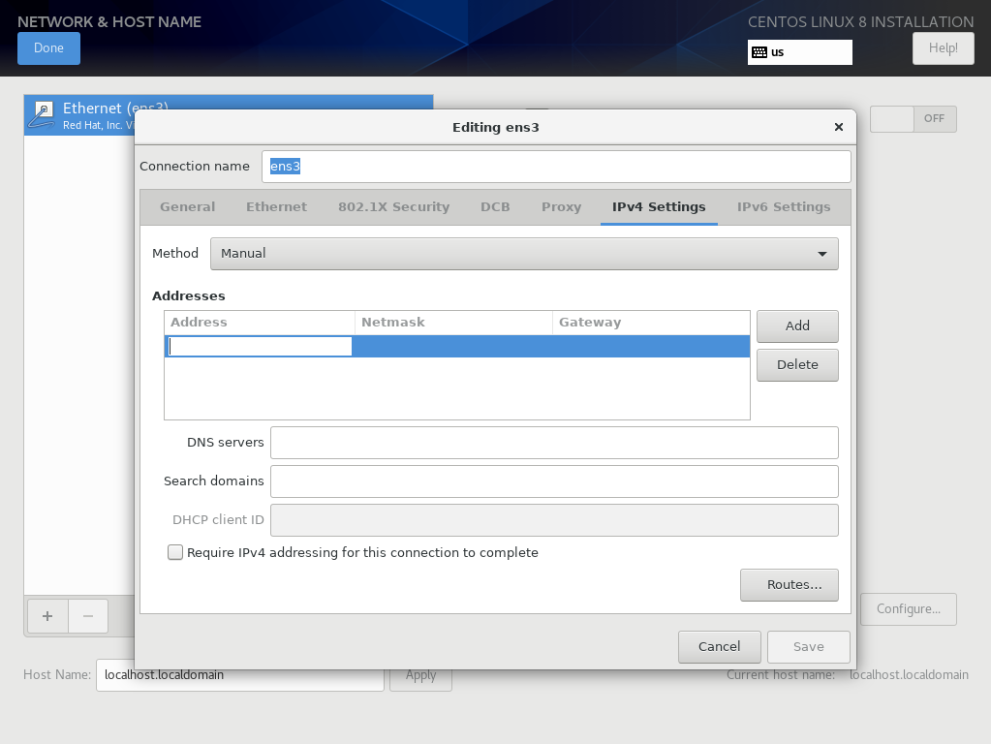Viewport: 991px width, 744px height.
Task: Focus the Connection name field
Action: [x=556, y=167]
